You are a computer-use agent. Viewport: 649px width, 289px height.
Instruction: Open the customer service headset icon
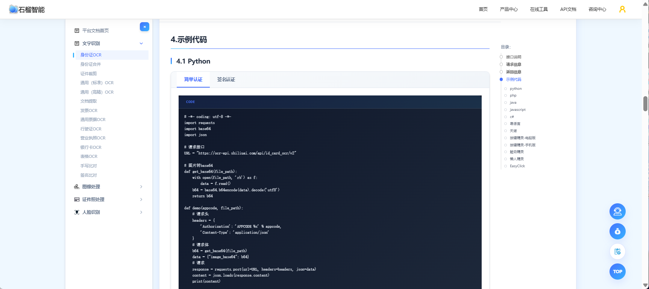point(617,212)
